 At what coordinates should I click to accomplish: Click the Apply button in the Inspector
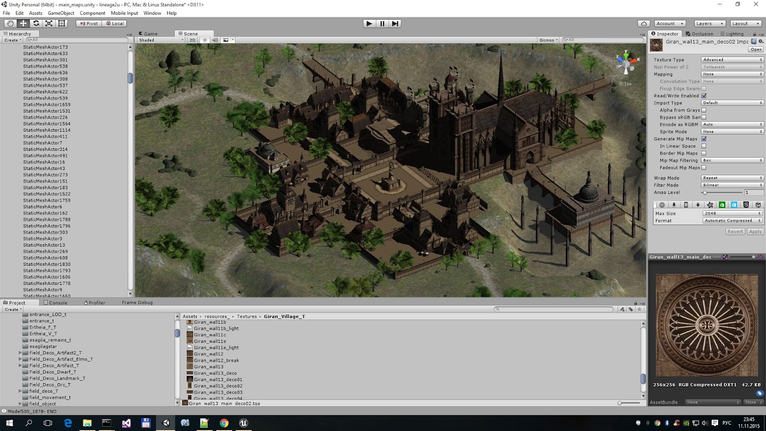755,231
